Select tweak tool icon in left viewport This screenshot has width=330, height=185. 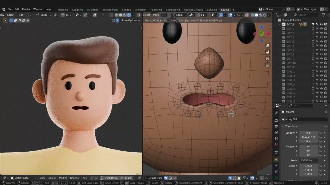click(x=5, y=21)
